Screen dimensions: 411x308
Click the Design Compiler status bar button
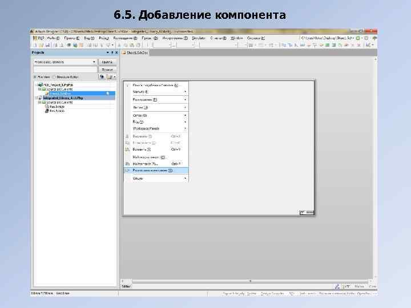click(x=272, y=294)
